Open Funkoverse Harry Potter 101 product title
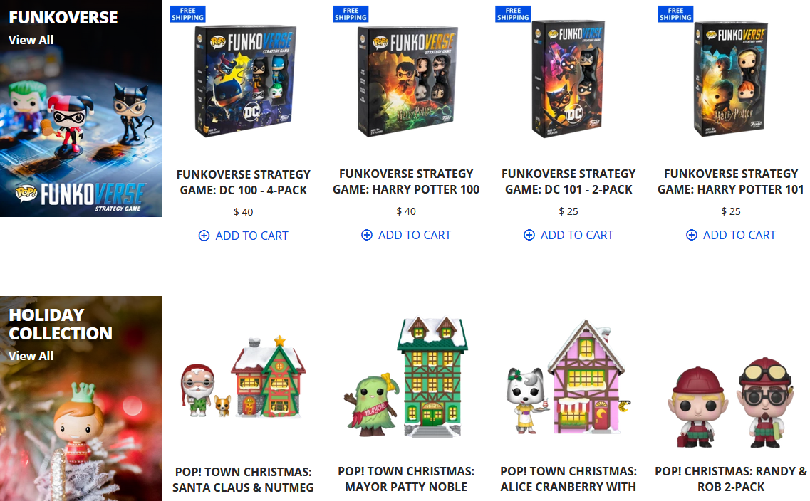810x501 pixels. [x=730, y=181]
